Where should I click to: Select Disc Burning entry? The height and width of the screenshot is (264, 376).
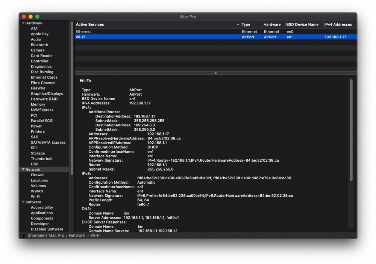coord(42,72)
